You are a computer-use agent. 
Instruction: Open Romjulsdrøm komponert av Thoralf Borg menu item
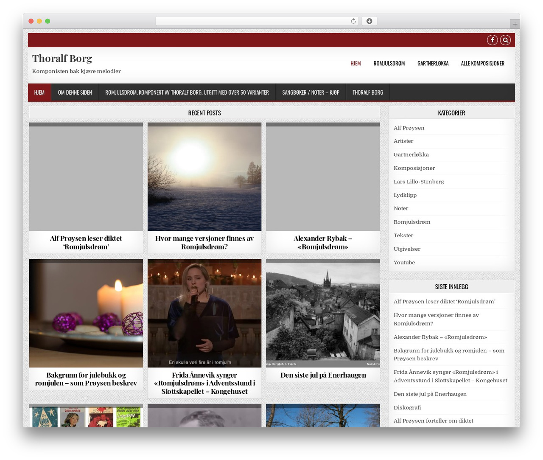point(187,92)
